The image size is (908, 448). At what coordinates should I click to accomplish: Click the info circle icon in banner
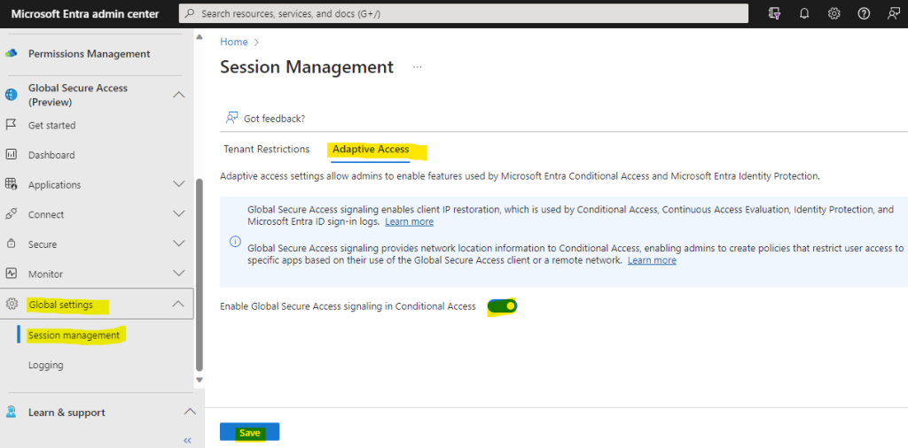pos(235,242)
